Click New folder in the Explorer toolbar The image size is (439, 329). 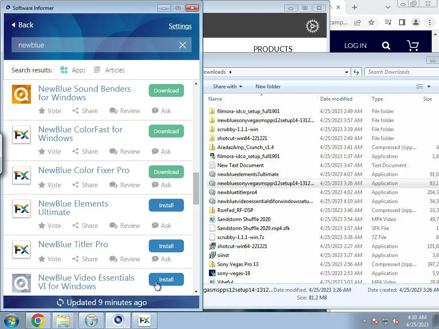click(268, 87)
